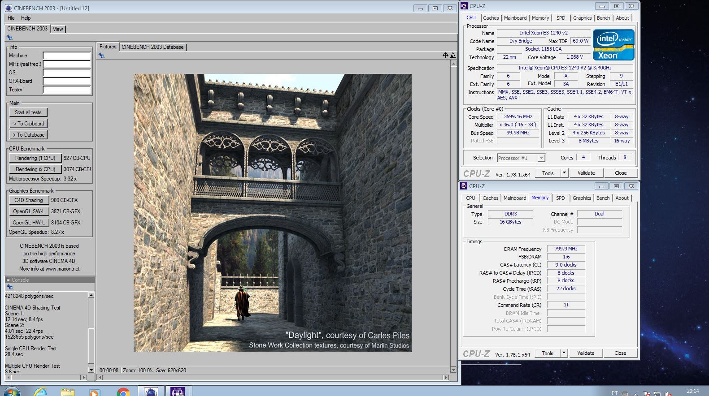
Task: Click the picture view vertical scrollbar up arrow
Action: click(453, 64)
